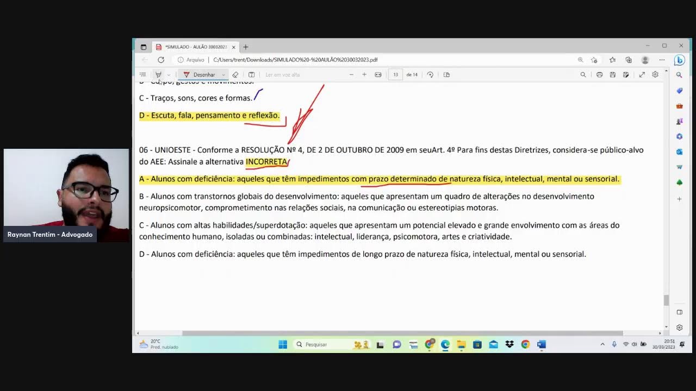696x391 pixels.
Task: Close the SIMULADO PDF tab
Action: click(x=234, y=47)
